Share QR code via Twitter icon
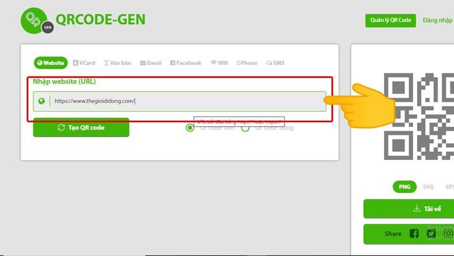454x256 pixels. pos(431,233)
